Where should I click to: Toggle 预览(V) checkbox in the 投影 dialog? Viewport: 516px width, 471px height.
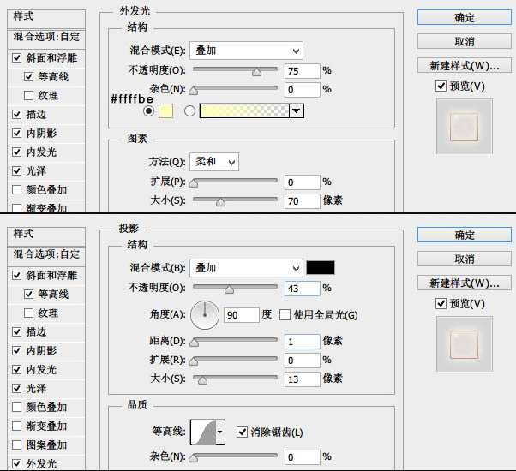(x=441, y=303)
